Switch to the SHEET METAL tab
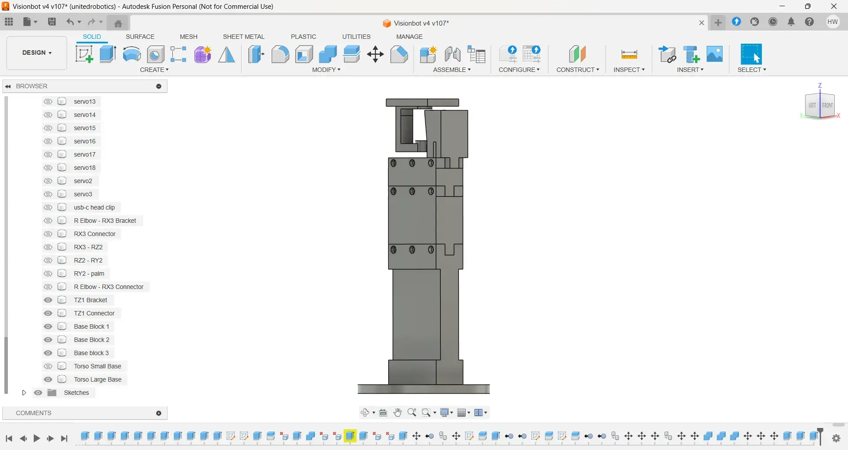Screen dimensions: 848x450 click(x=243, y=37)
